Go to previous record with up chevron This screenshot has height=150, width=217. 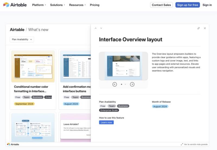95,28
